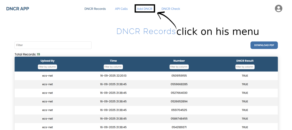Select the row with number 0526652894

click(x=179, y=101)
